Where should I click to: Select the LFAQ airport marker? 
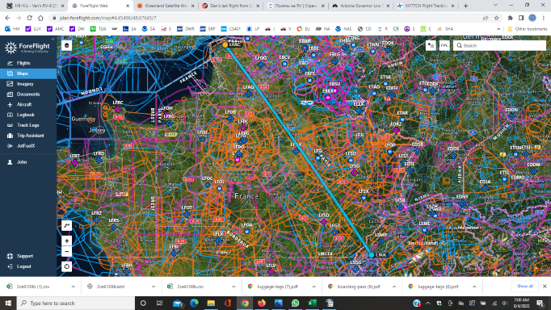tap(249, 94)
